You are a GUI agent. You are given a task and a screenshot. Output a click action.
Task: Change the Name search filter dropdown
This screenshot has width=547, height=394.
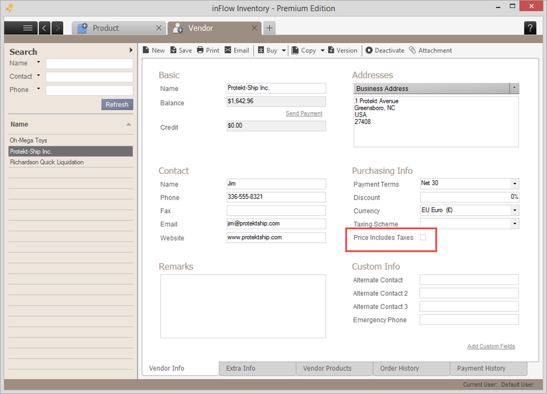(38, 63)
